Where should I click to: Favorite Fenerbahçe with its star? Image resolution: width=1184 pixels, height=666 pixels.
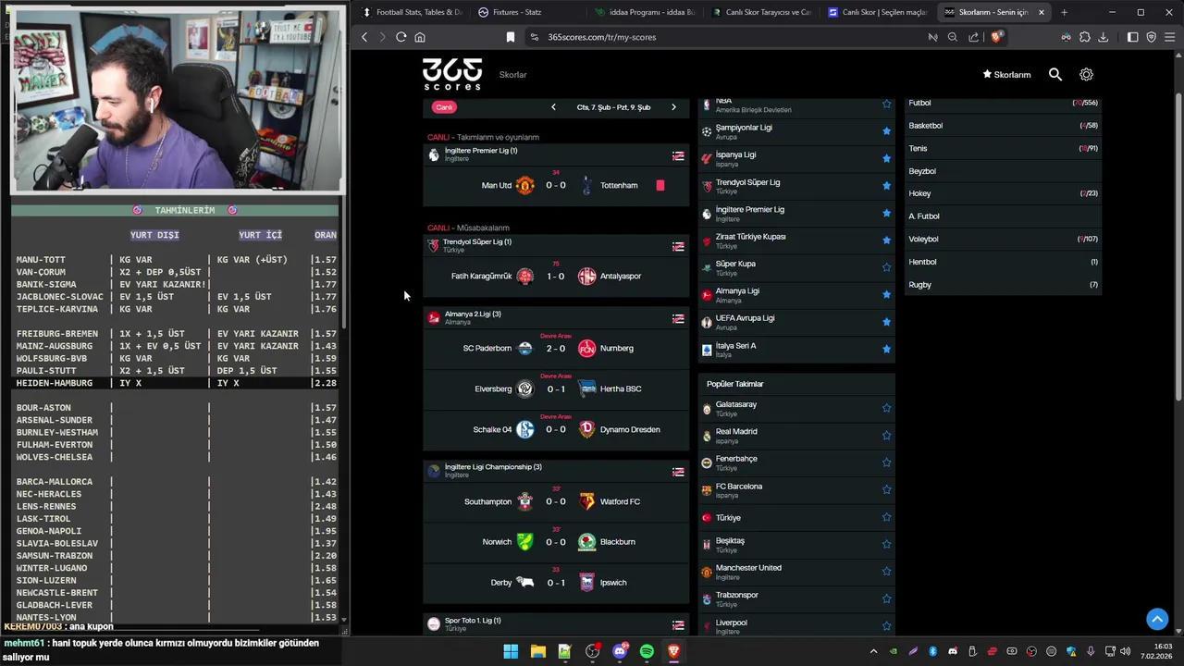886,462
